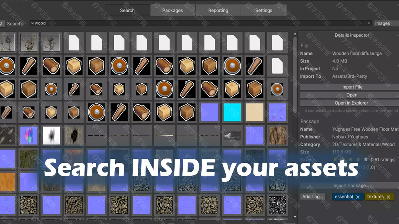Select the lone file icon in shield row

(x=277, y=66)
